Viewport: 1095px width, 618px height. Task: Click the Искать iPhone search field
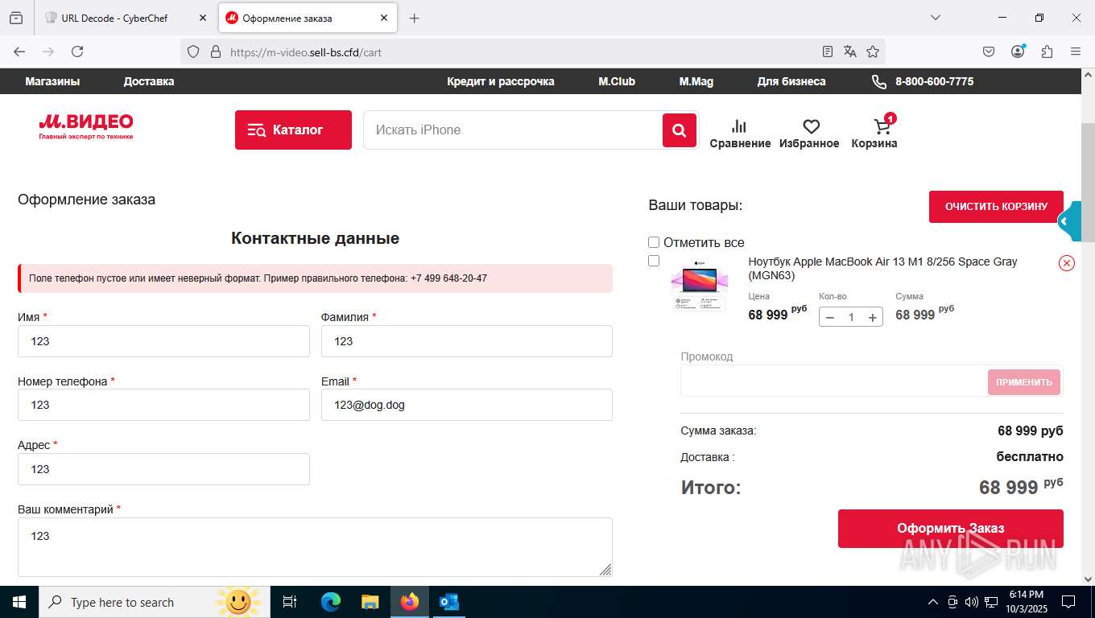click(x=513, y=130)
